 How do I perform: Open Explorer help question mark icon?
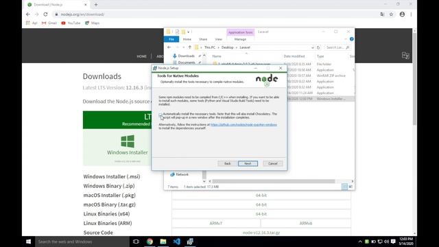point(352,39)
